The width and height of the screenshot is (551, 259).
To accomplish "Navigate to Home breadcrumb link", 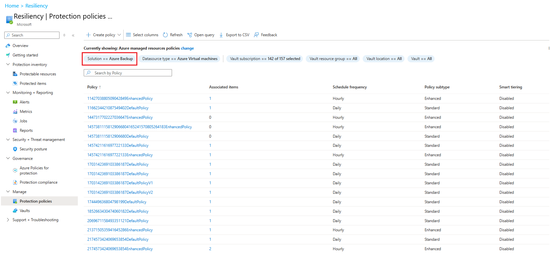I will tap(12, 6).
